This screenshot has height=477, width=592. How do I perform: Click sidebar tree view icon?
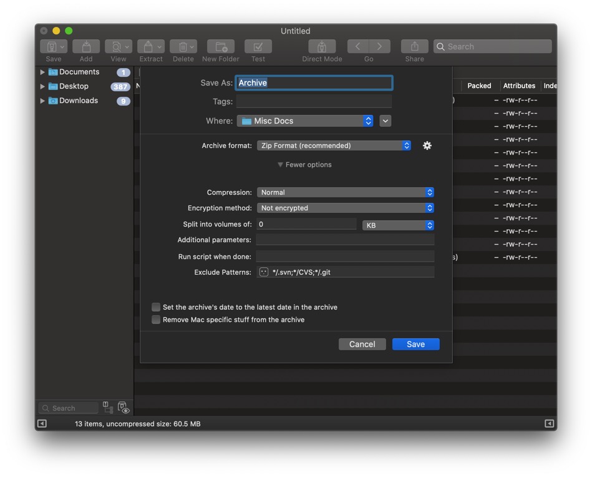tap(108, 408)
